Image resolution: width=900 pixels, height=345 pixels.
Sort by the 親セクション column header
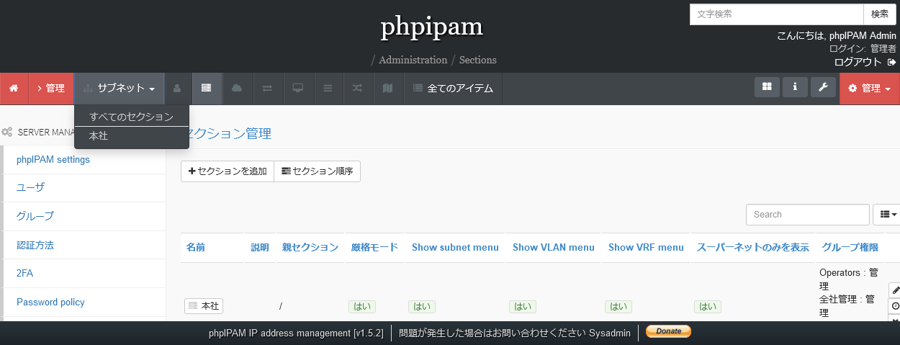310,247
